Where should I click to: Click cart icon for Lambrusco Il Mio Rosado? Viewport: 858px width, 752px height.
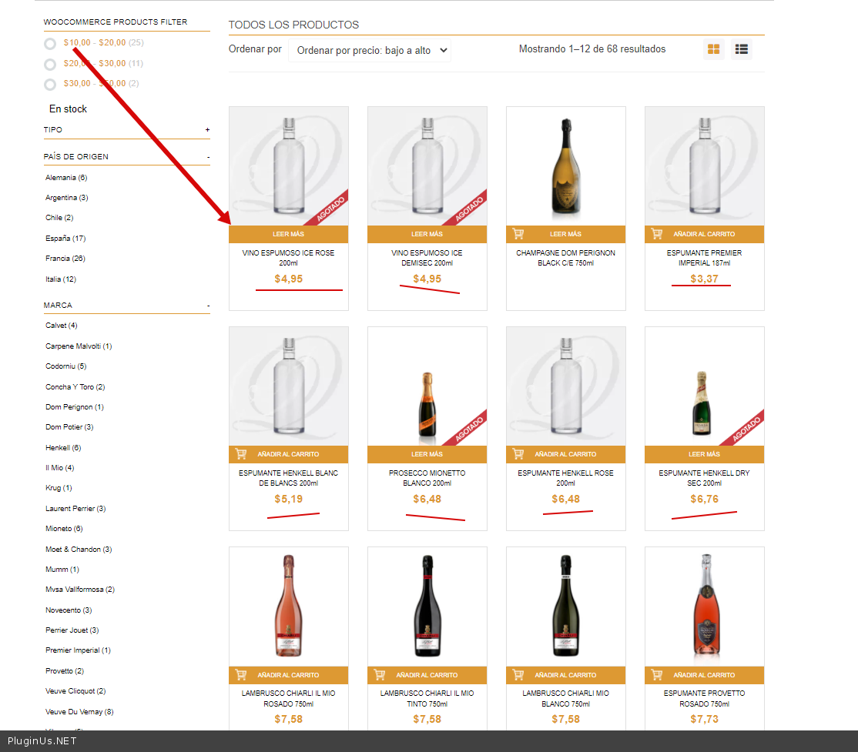tap(241, 675)
